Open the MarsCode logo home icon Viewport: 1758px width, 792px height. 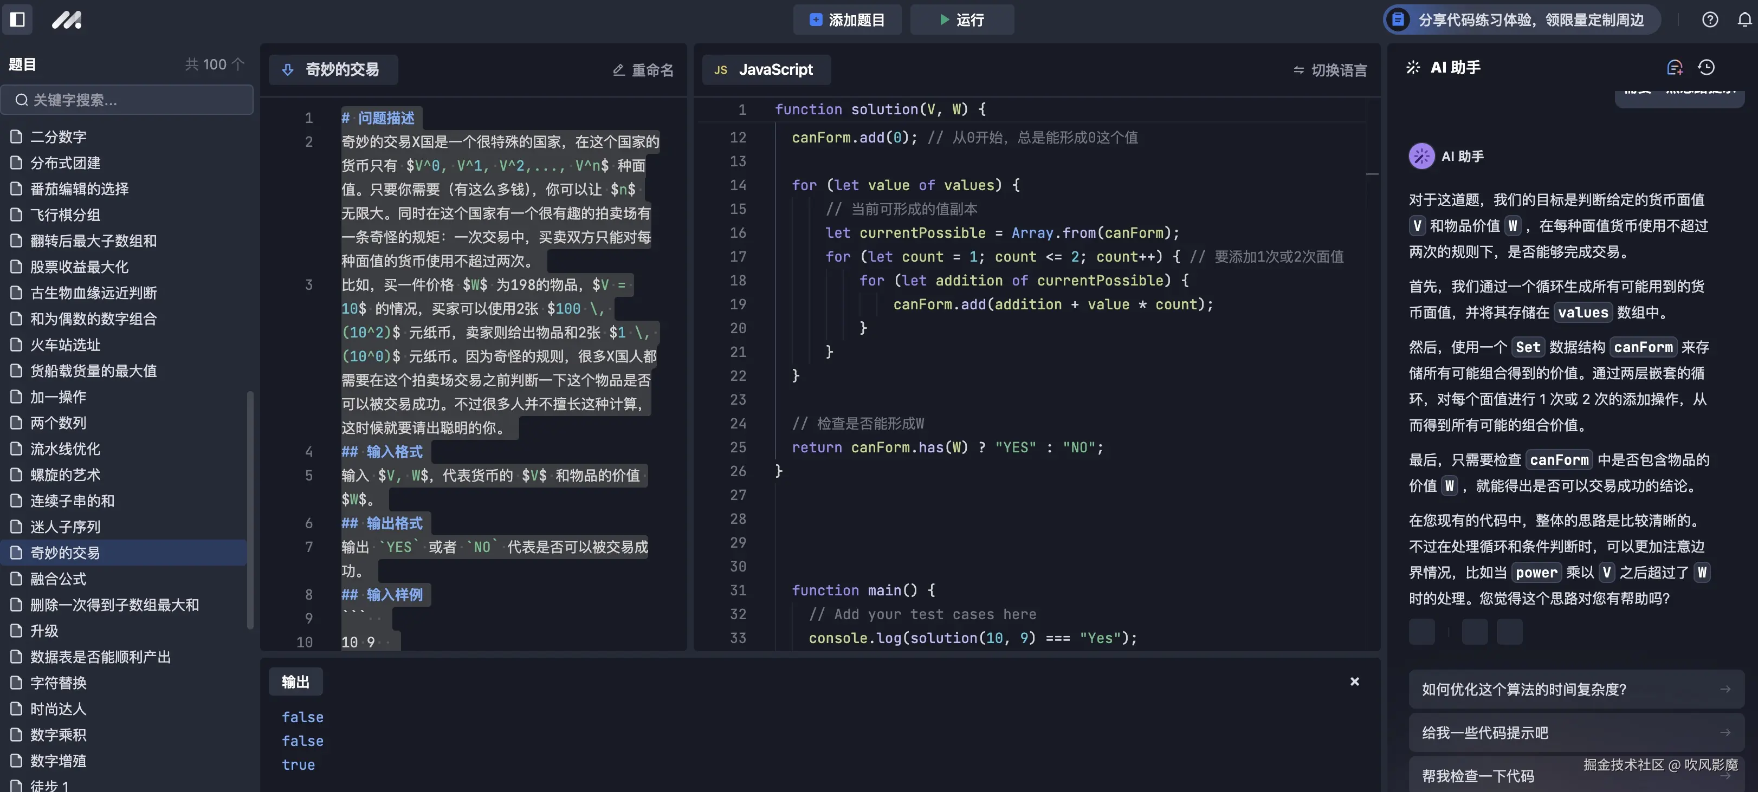coord(66,20)
